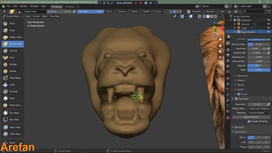Select the Box Hide tool

[13, 120]
